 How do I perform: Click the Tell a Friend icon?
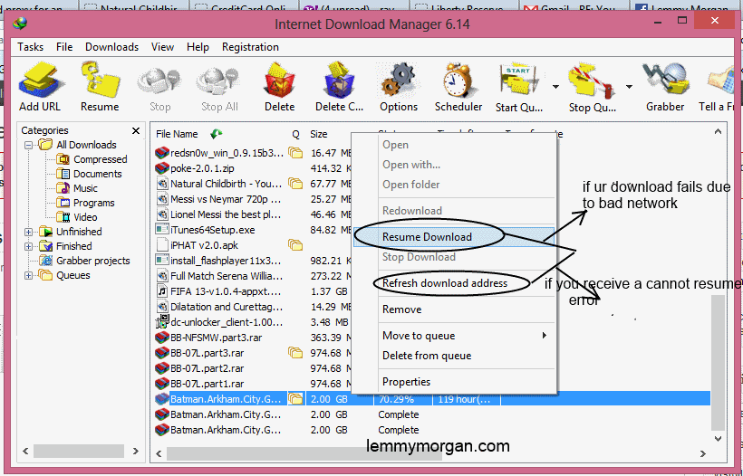717,87
